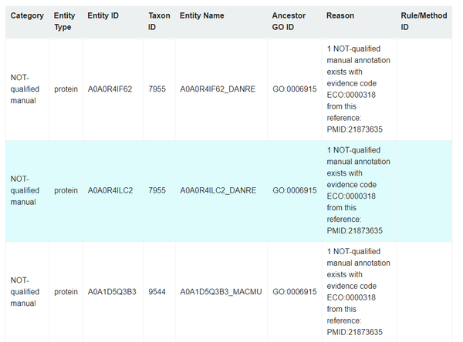Screen dimensions: 463x342
Task: Click the NOT-qualified manual cell for A0A0R4IF62
Action: tap(25, 89)
